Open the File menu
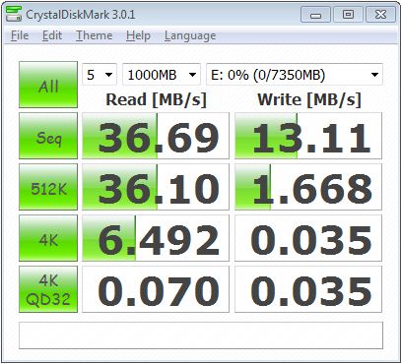 (x=20, y=35)
